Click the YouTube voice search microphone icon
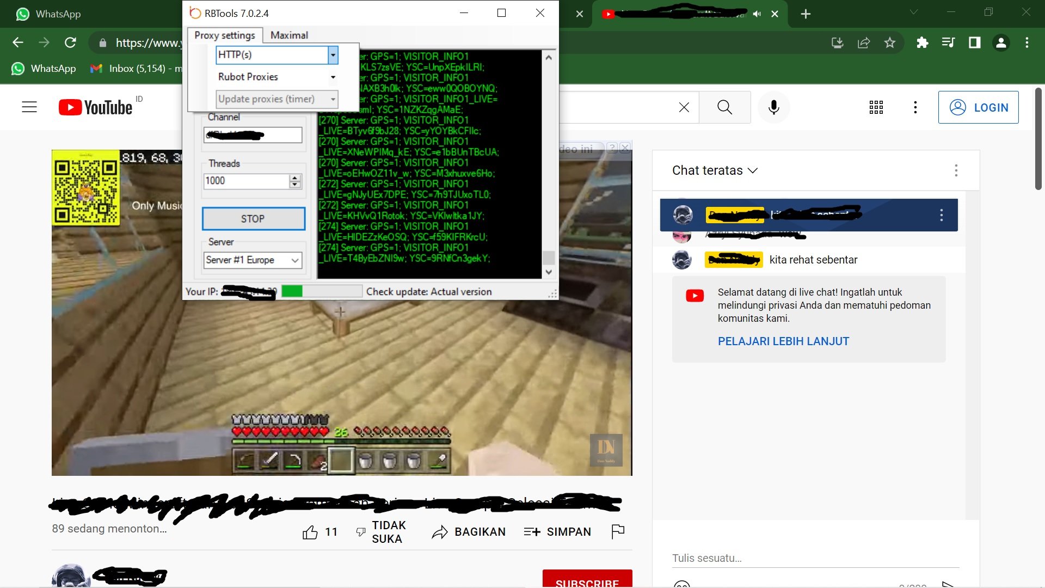This screenshot has width=1045, height=588. pyautogui.click(x=773, y=107)
